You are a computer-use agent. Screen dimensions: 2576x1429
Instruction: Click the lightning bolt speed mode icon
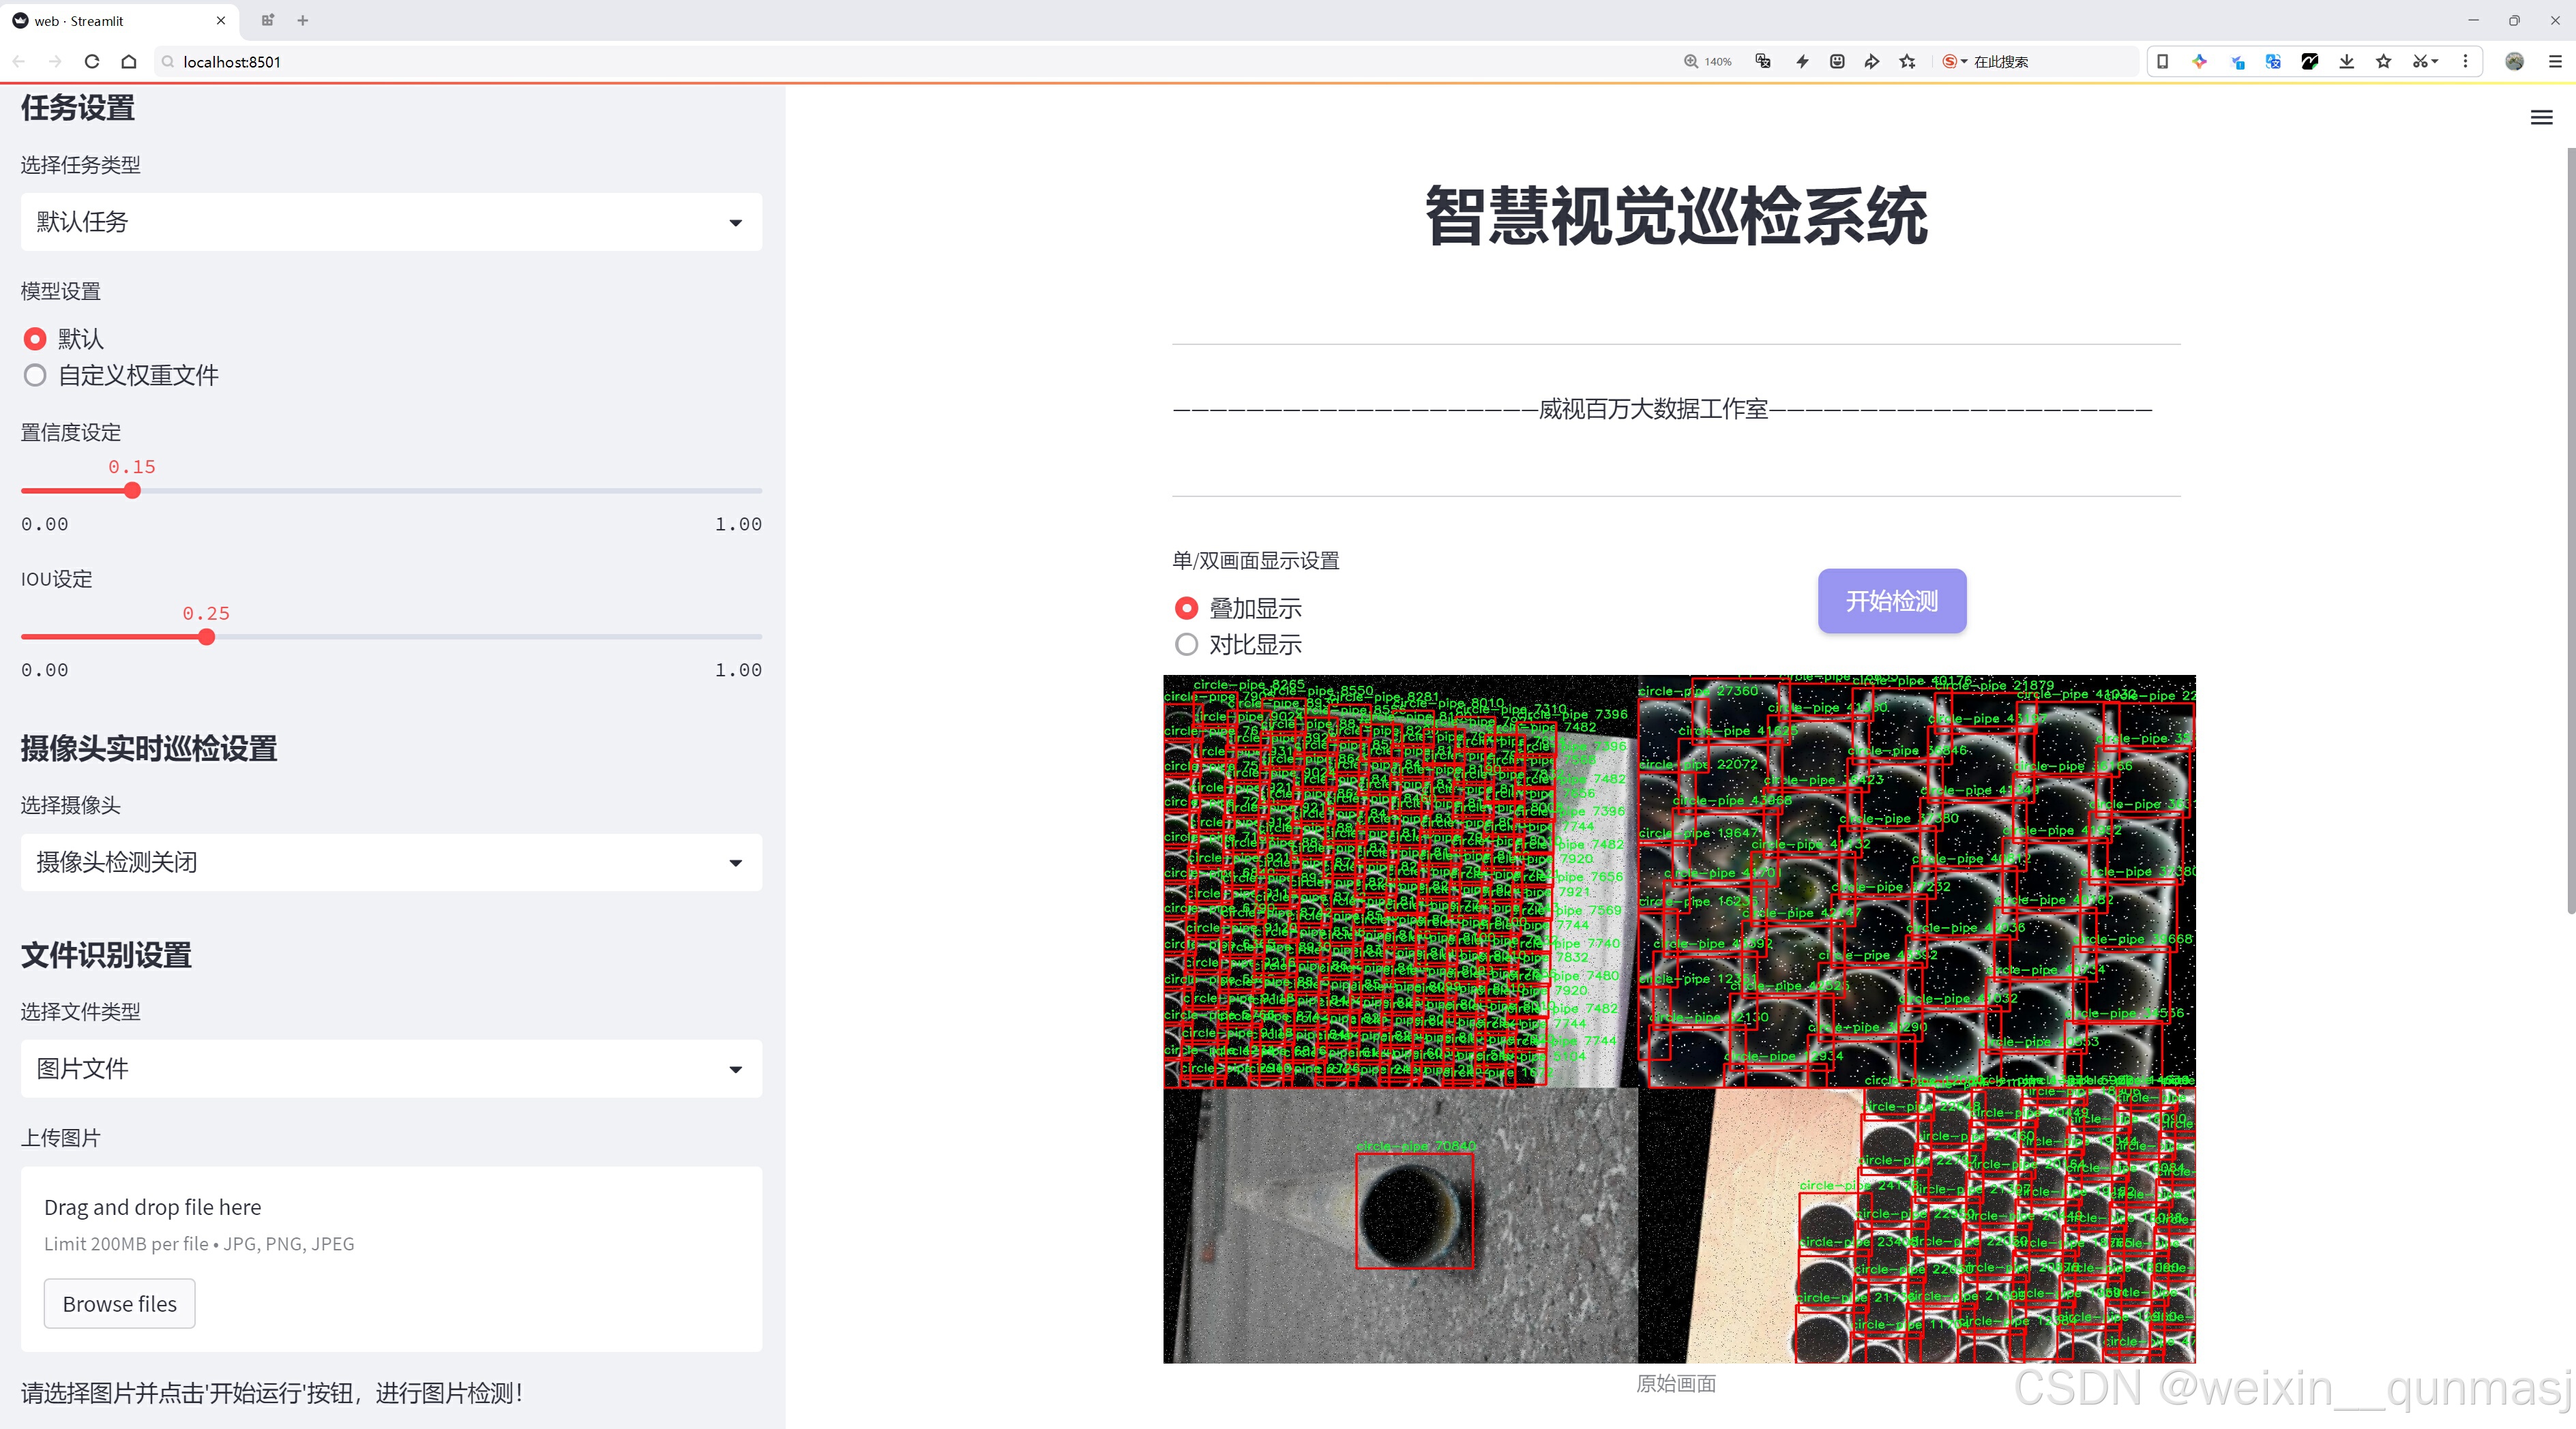click(x=1802, y=62)
